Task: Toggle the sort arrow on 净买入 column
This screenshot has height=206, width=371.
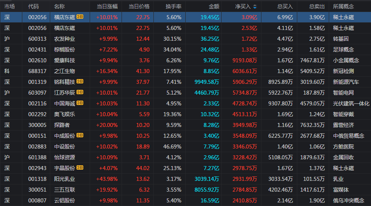Action: [x=255, y=7]
